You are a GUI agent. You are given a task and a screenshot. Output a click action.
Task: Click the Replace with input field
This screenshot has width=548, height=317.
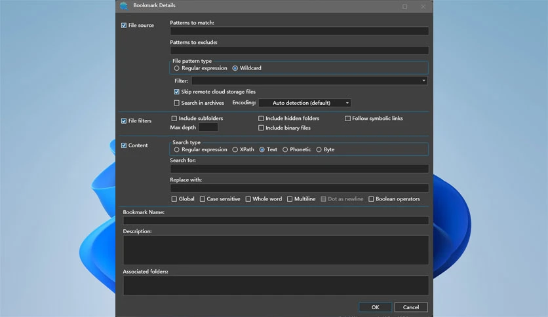point(299,188)
